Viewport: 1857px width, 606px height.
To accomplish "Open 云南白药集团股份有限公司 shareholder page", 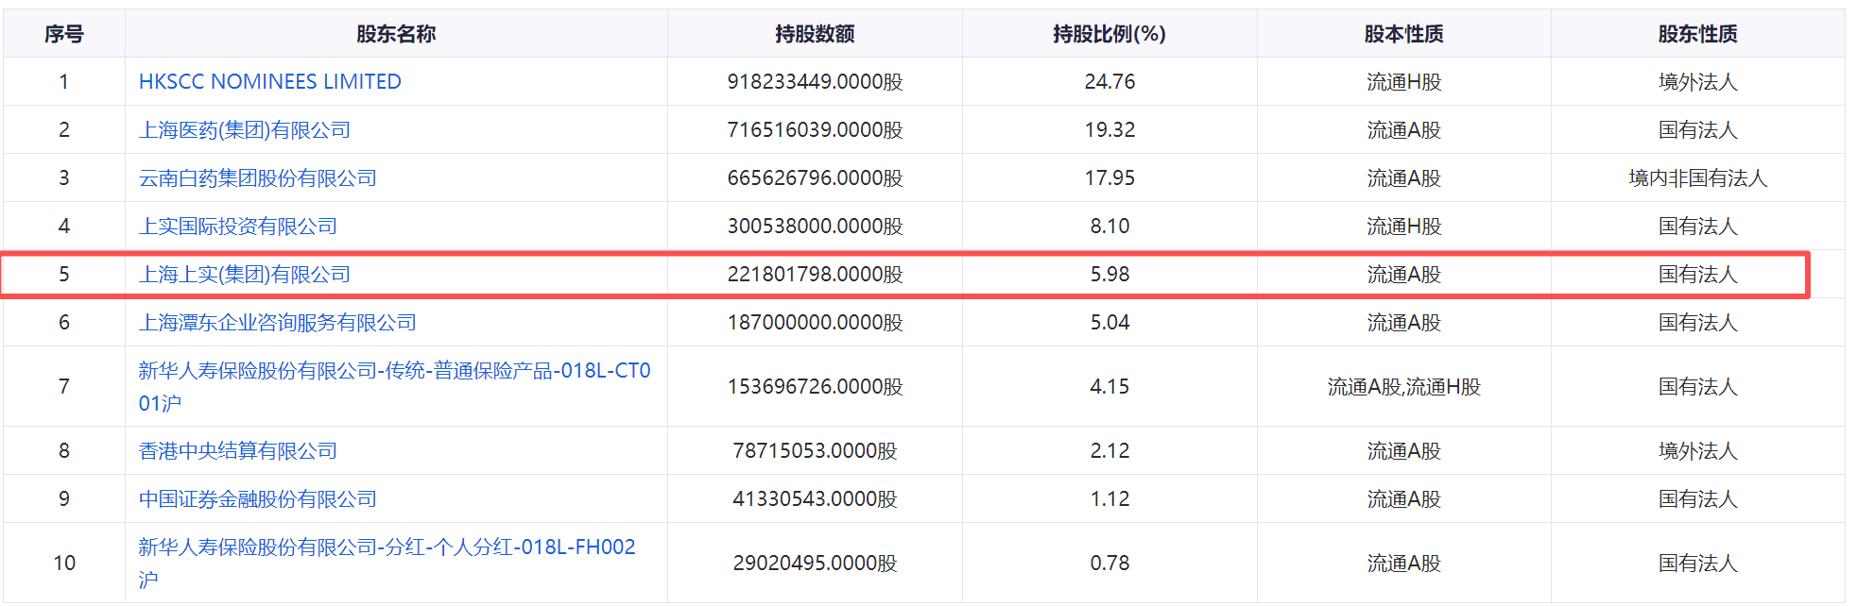I will pos(257,178).
